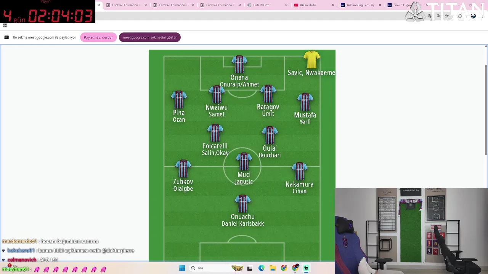This screenshot has width=488, height=274.
Task: Click the tab-sharing indicator icon
Action: point(6,37)
